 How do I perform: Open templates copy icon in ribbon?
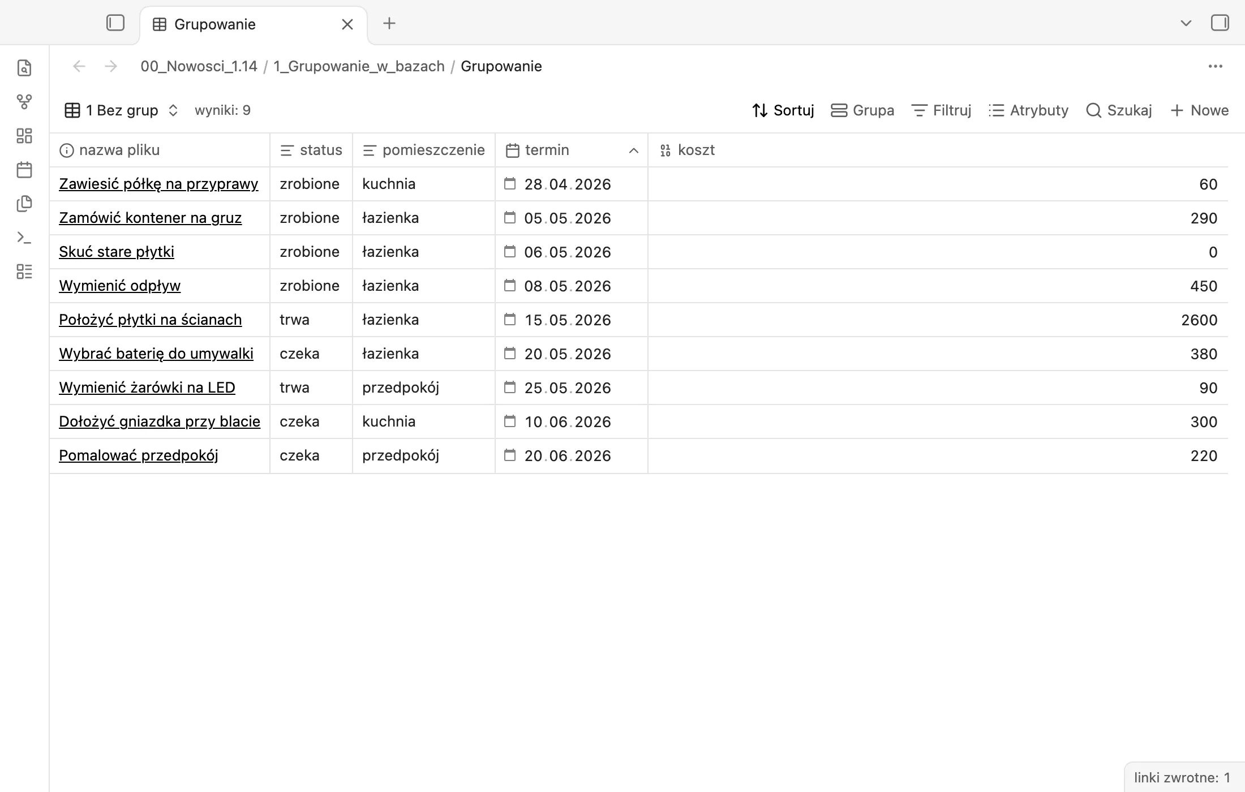(24, 204)
